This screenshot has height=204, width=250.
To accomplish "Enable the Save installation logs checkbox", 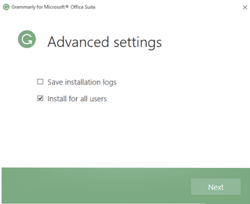I will (40, 82).
